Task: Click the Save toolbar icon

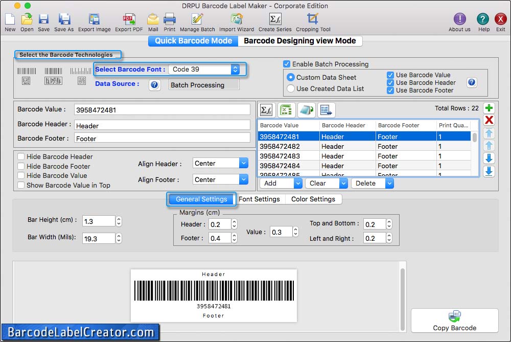Action: tap(43, 19)
